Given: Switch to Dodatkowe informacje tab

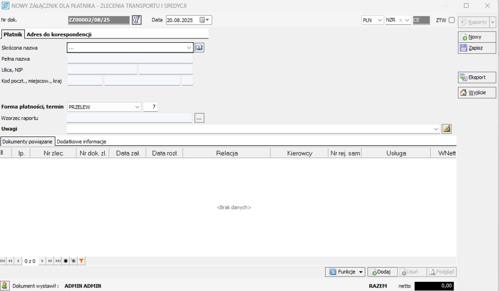Looking at the screenshot, I should 81,141.
